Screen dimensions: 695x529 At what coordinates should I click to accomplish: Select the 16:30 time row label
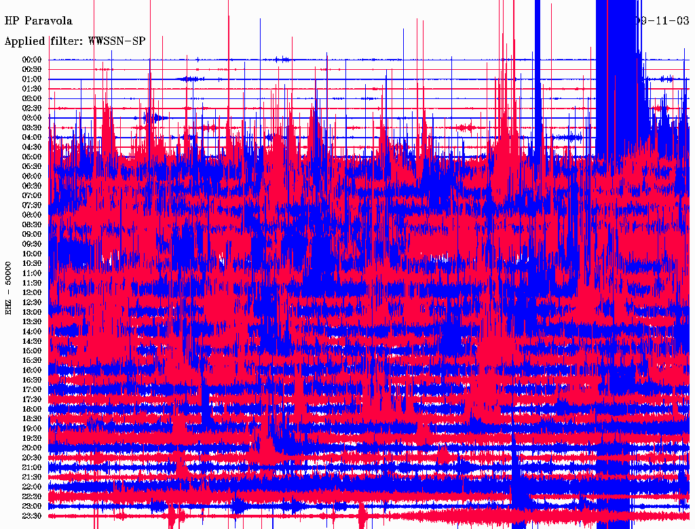click(32, 380)
